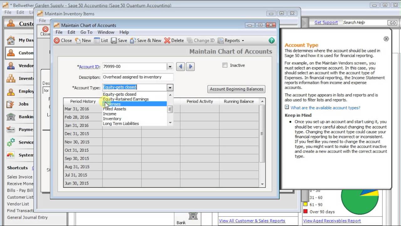This screenshot has width=401, height=226.
Task: Open Help menu in Chart of Accounts
Action: 124,32
